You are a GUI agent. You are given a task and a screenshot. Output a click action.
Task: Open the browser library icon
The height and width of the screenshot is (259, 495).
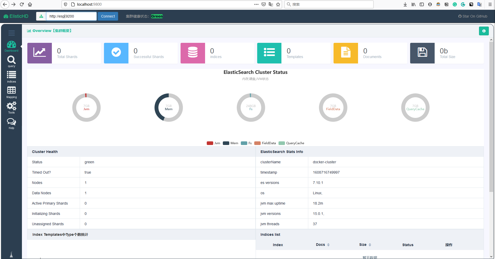[413, 4]
